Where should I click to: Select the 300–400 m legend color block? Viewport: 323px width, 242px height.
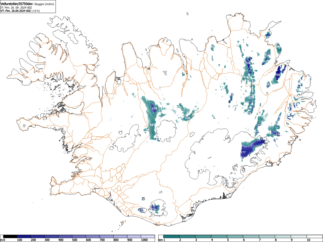tap(51, 236)
